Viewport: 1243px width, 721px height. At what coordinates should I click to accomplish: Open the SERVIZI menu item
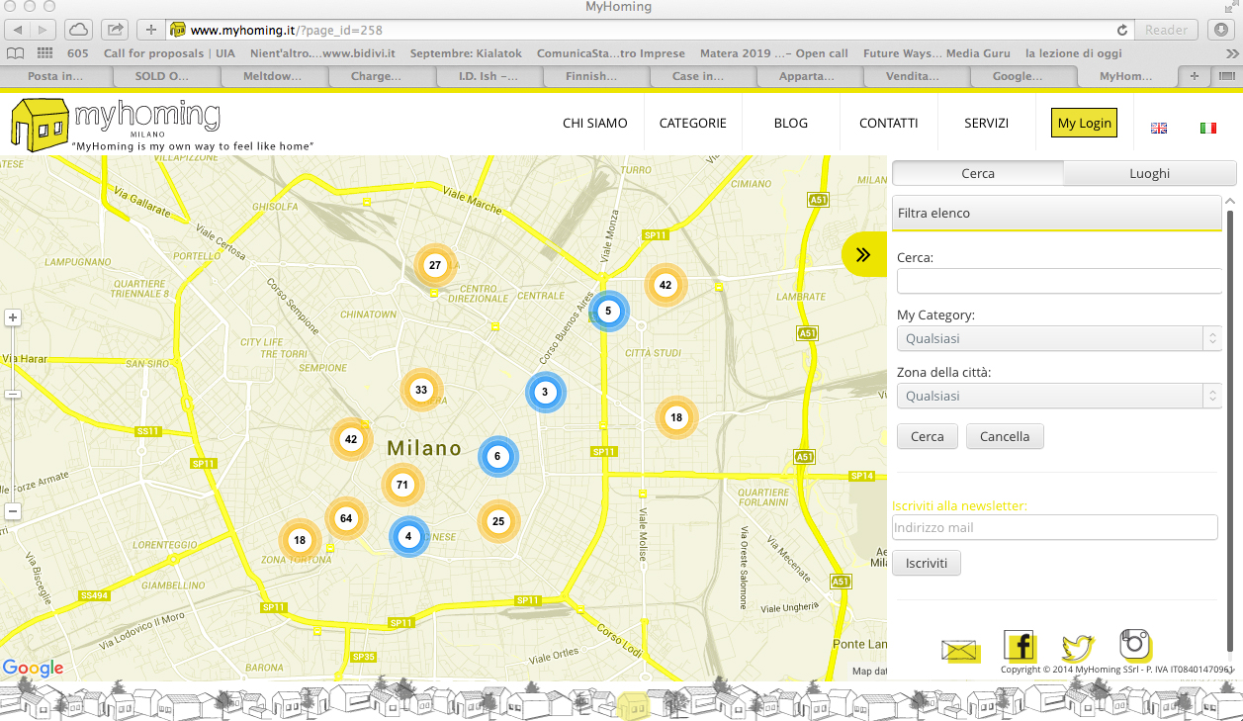pyautogui.click(x=987, y=124)
